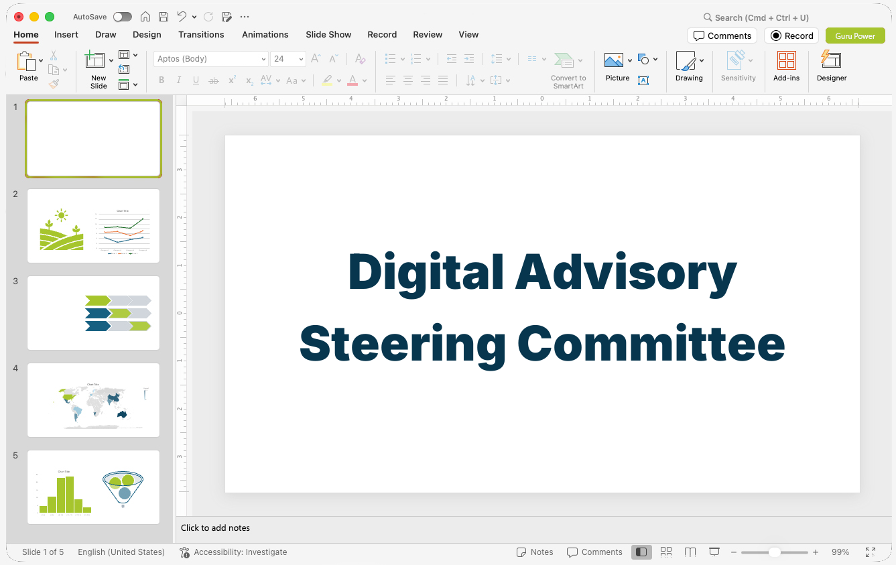Image resolution: width=896 pixels, height=565 pixels.
Task: Open the Add-ins icon
Action: point(786,60)
